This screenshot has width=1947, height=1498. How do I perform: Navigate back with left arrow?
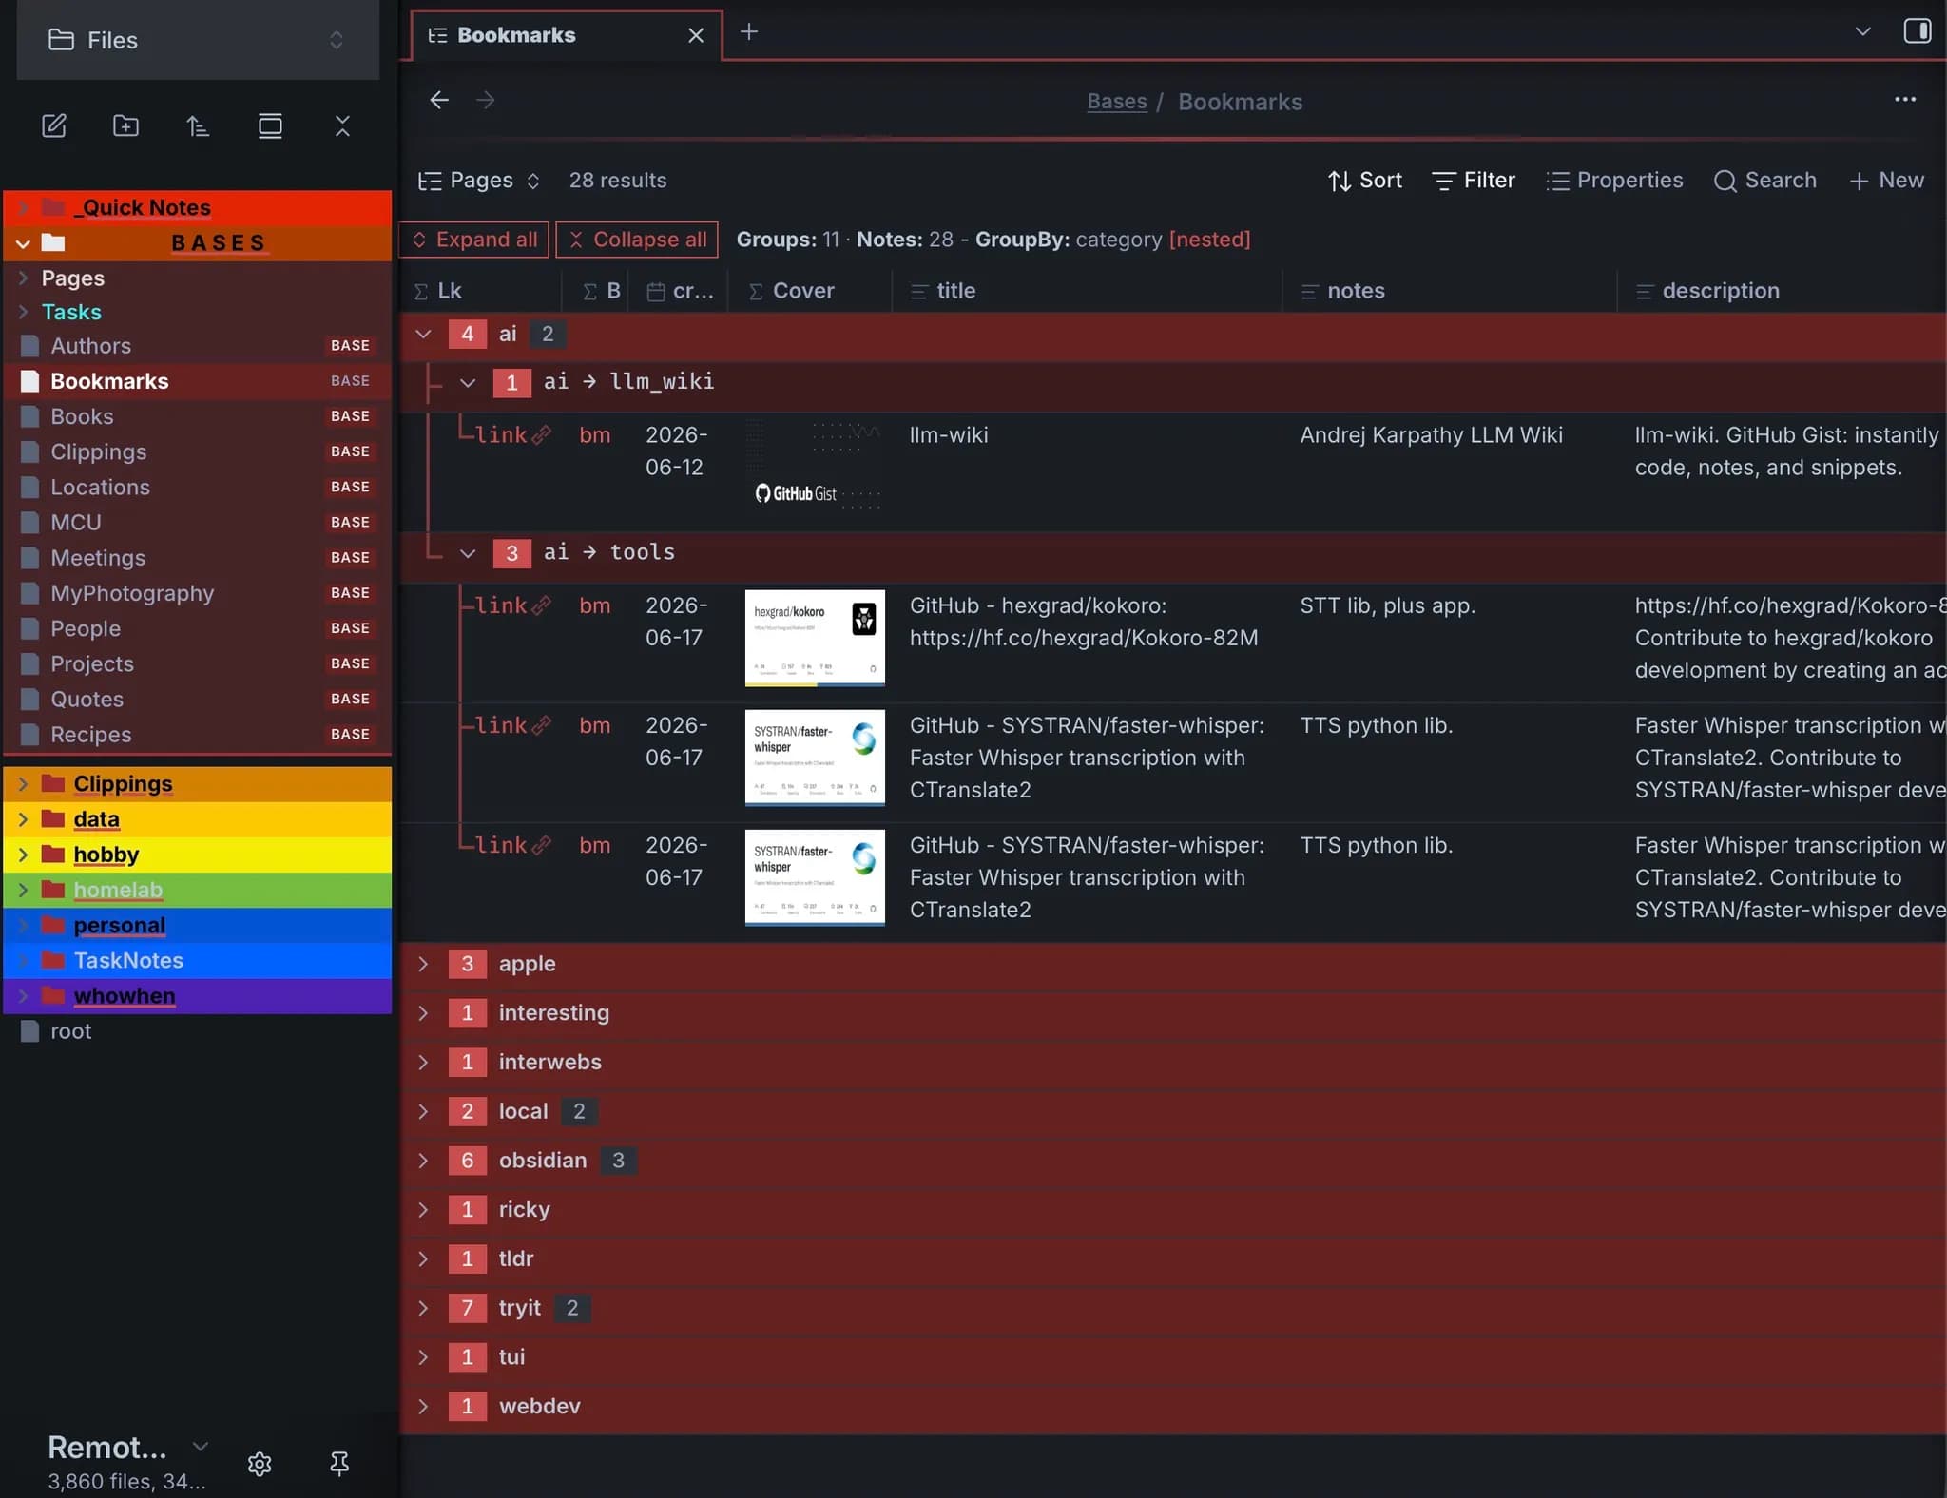coord(439,100)
